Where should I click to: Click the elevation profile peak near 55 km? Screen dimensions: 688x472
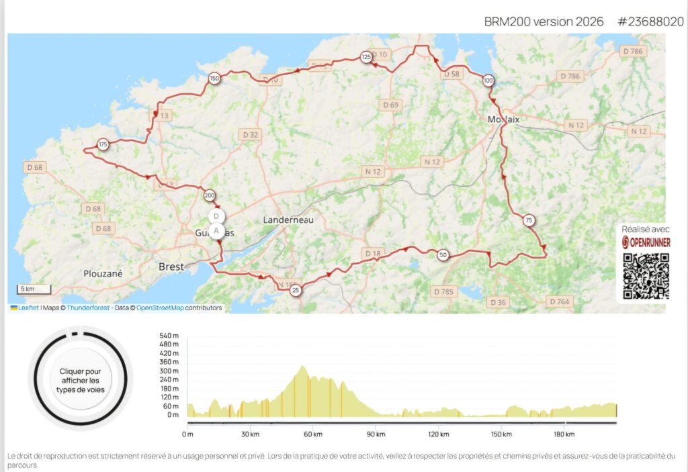click(x=304, y=369)
